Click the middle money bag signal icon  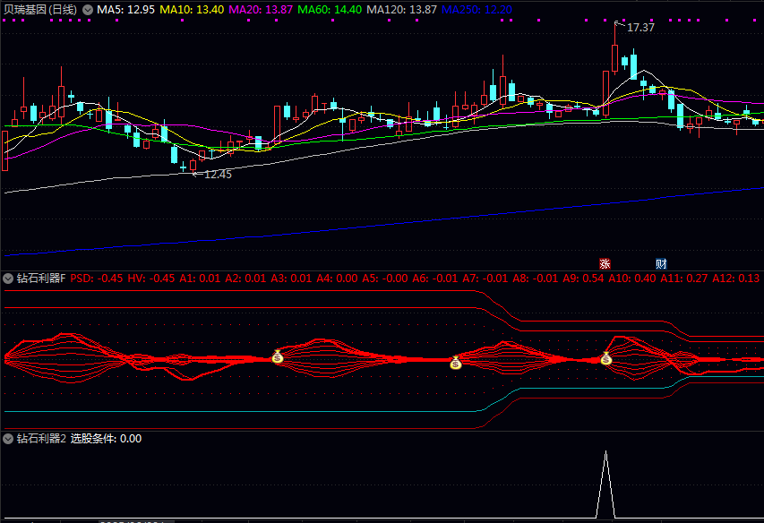tap(456, 363)
